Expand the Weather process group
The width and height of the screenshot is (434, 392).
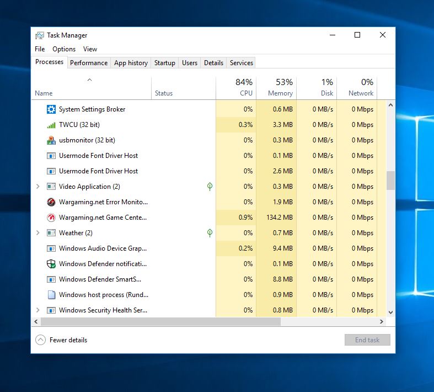point(37,233)
